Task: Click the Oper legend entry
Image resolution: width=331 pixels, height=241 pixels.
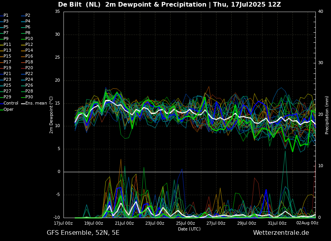Action: coord(9,110)
